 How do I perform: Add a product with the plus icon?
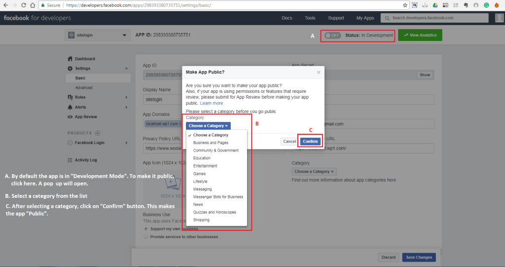click(x=98, y=133)
